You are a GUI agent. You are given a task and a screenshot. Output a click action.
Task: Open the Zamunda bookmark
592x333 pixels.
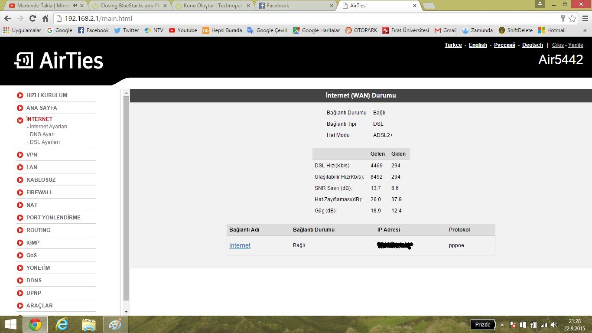[478, 30]
